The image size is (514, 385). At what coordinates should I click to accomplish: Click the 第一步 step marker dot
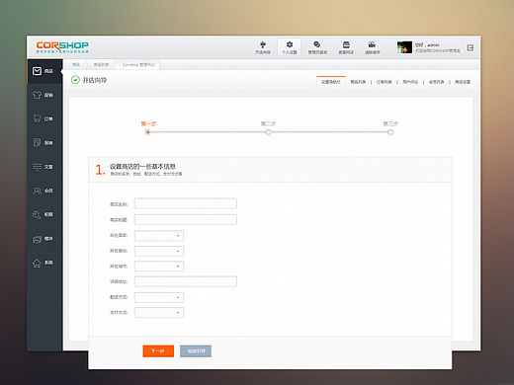(x=148, y=132)
